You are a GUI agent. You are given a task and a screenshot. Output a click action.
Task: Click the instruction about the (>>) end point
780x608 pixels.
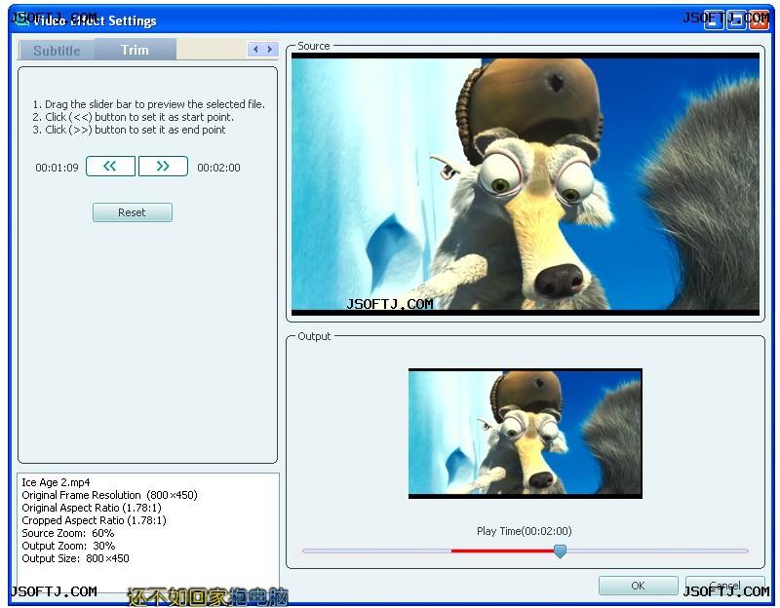(129, 130)
